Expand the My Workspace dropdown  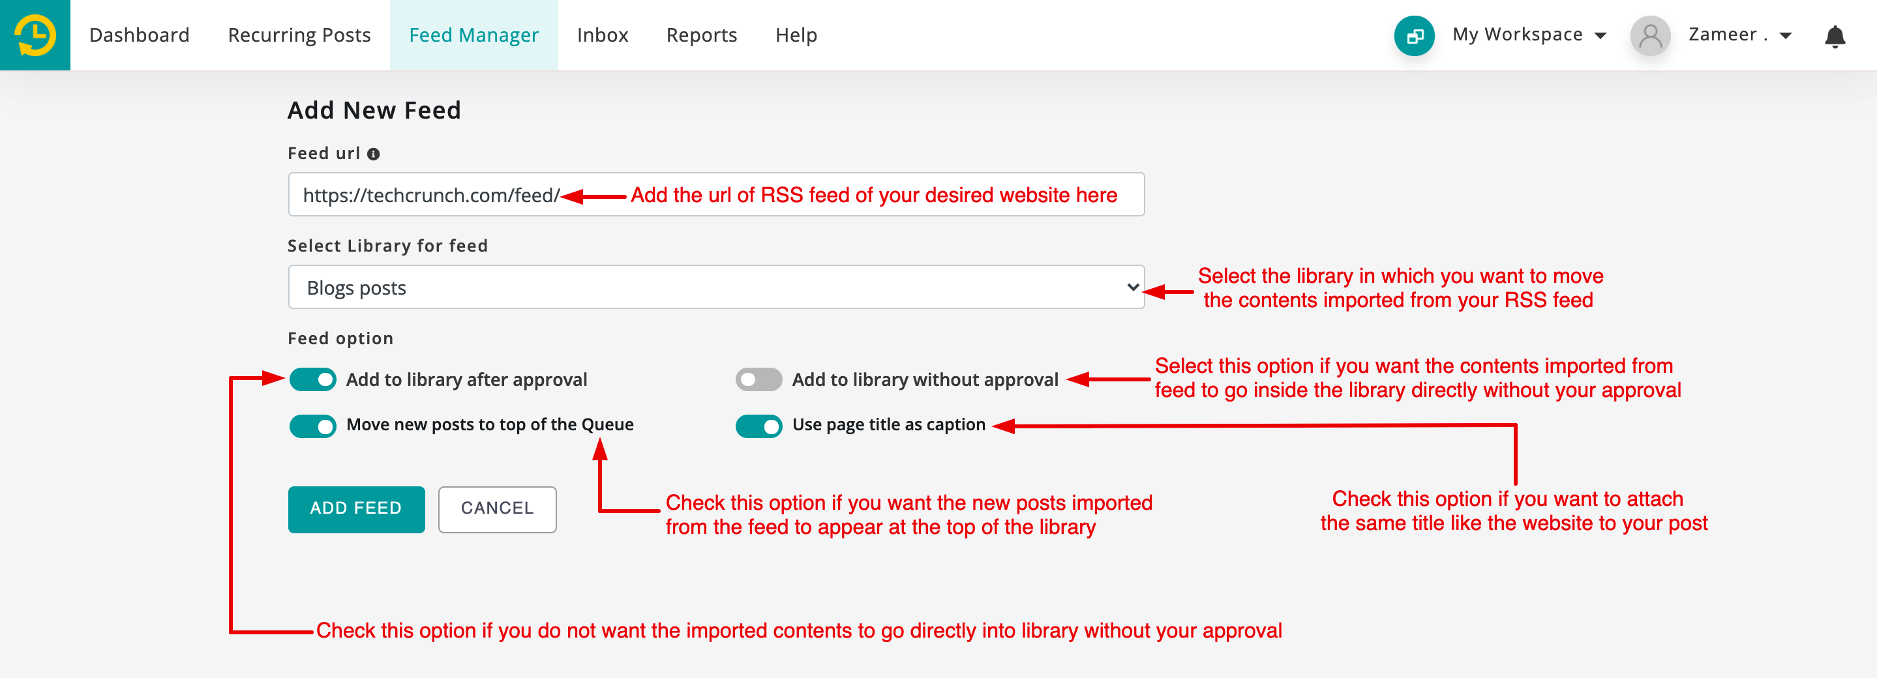1529,35
